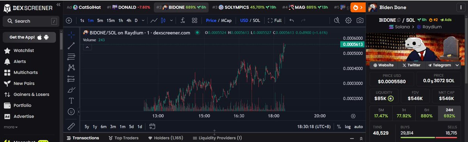Open the chart axis settings hexagon icon
The height and width of the screenshot is (142, 468).
point(353,116)
